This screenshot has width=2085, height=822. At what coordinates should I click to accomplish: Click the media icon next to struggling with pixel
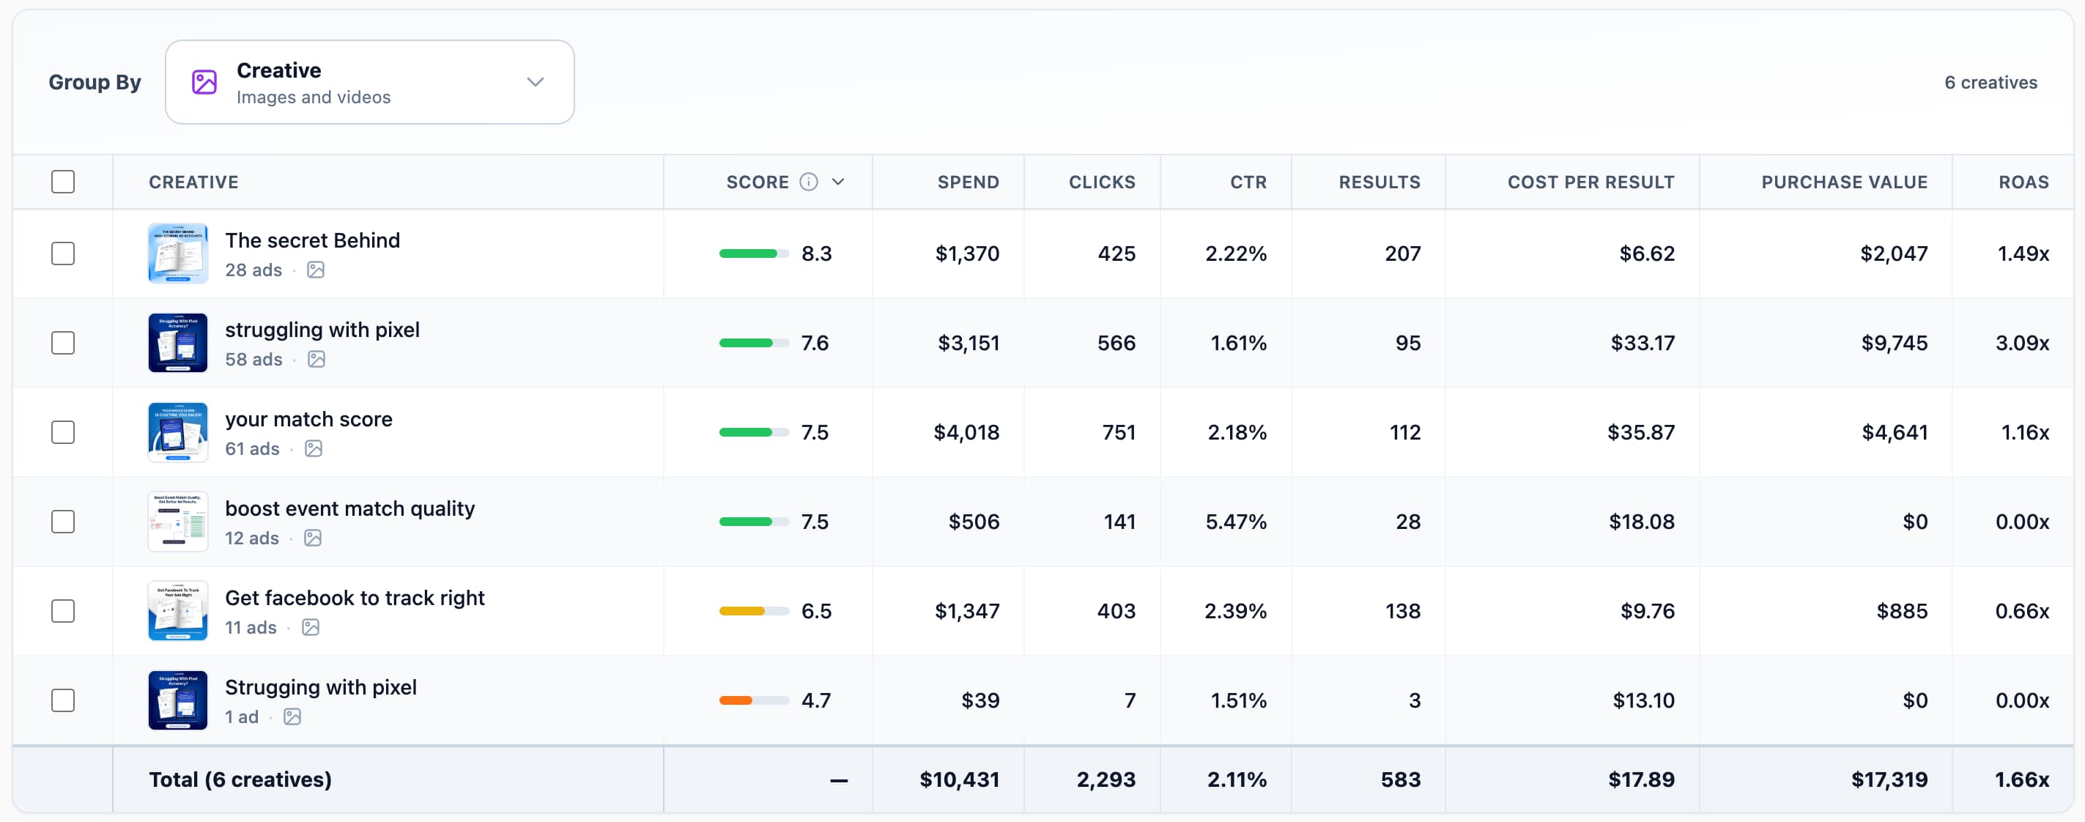coord(316,359)
